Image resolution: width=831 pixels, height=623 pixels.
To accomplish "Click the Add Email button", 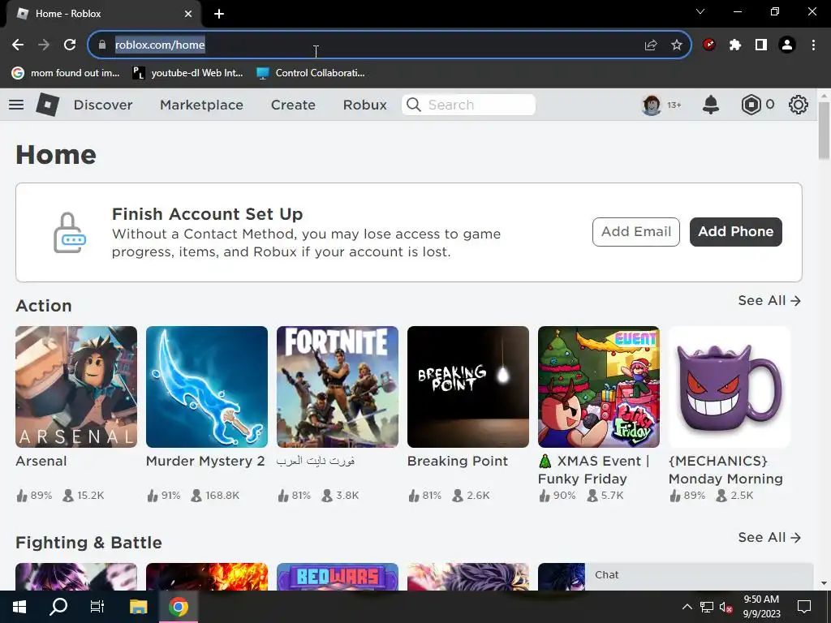I will click(x=636, y=231).
